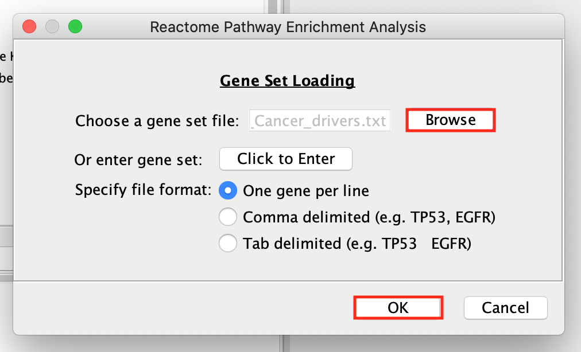Pick the Tab delimited file format
The width and height of the screenshot is (581, 352).
(228, 244)
